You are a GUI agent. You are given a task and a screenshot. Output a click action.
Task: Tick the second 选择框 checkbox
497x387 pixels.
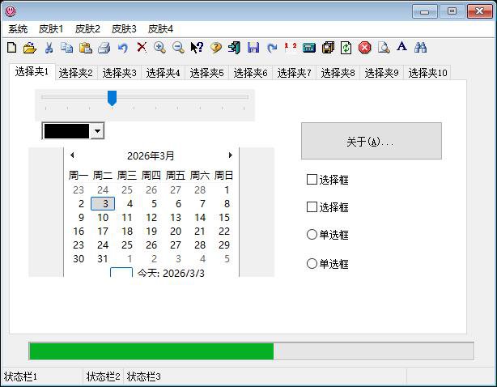click(x=312, y=207)
